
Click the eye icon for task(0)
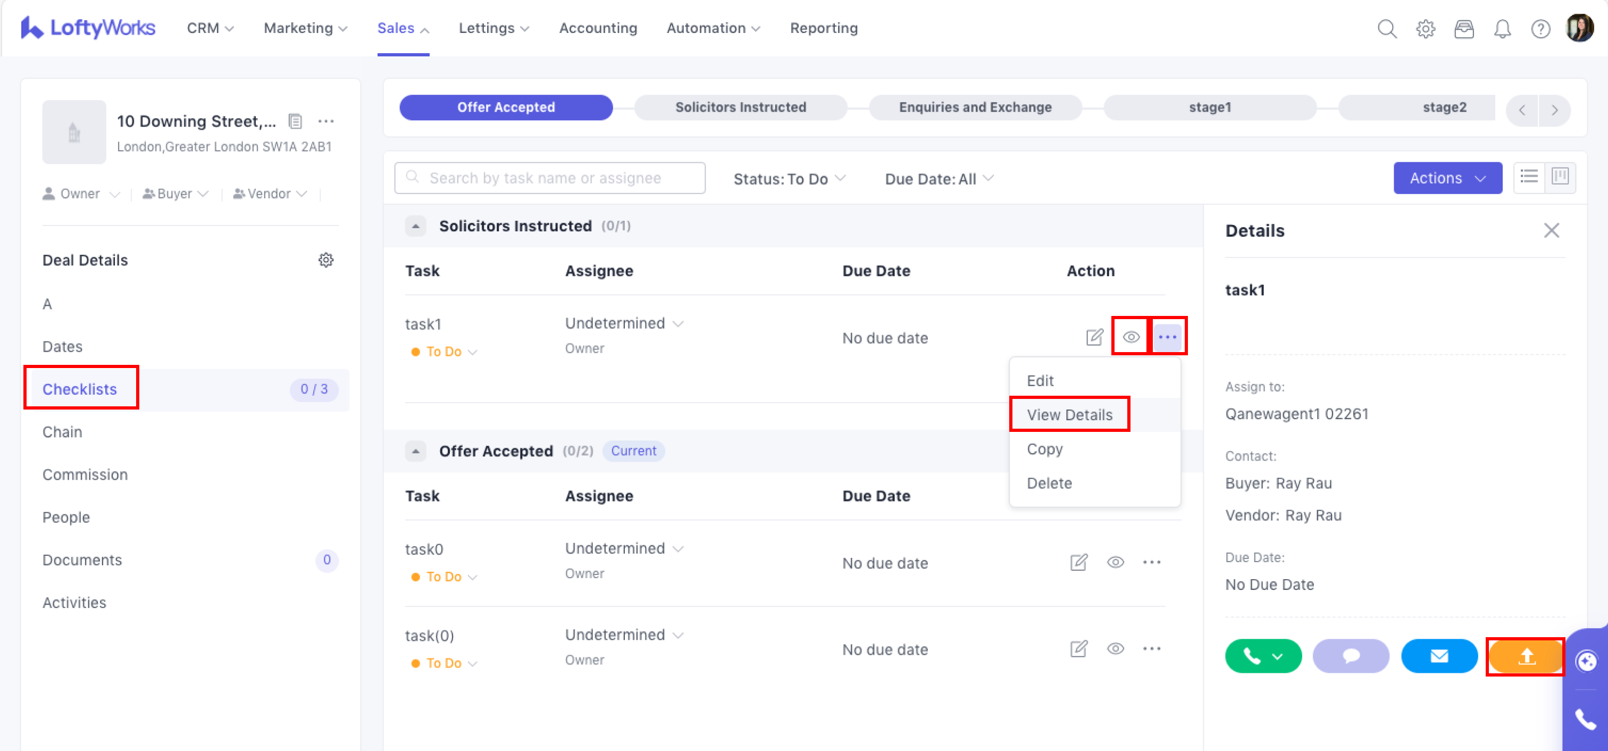pyautogui.click(x=1116, y=649)
